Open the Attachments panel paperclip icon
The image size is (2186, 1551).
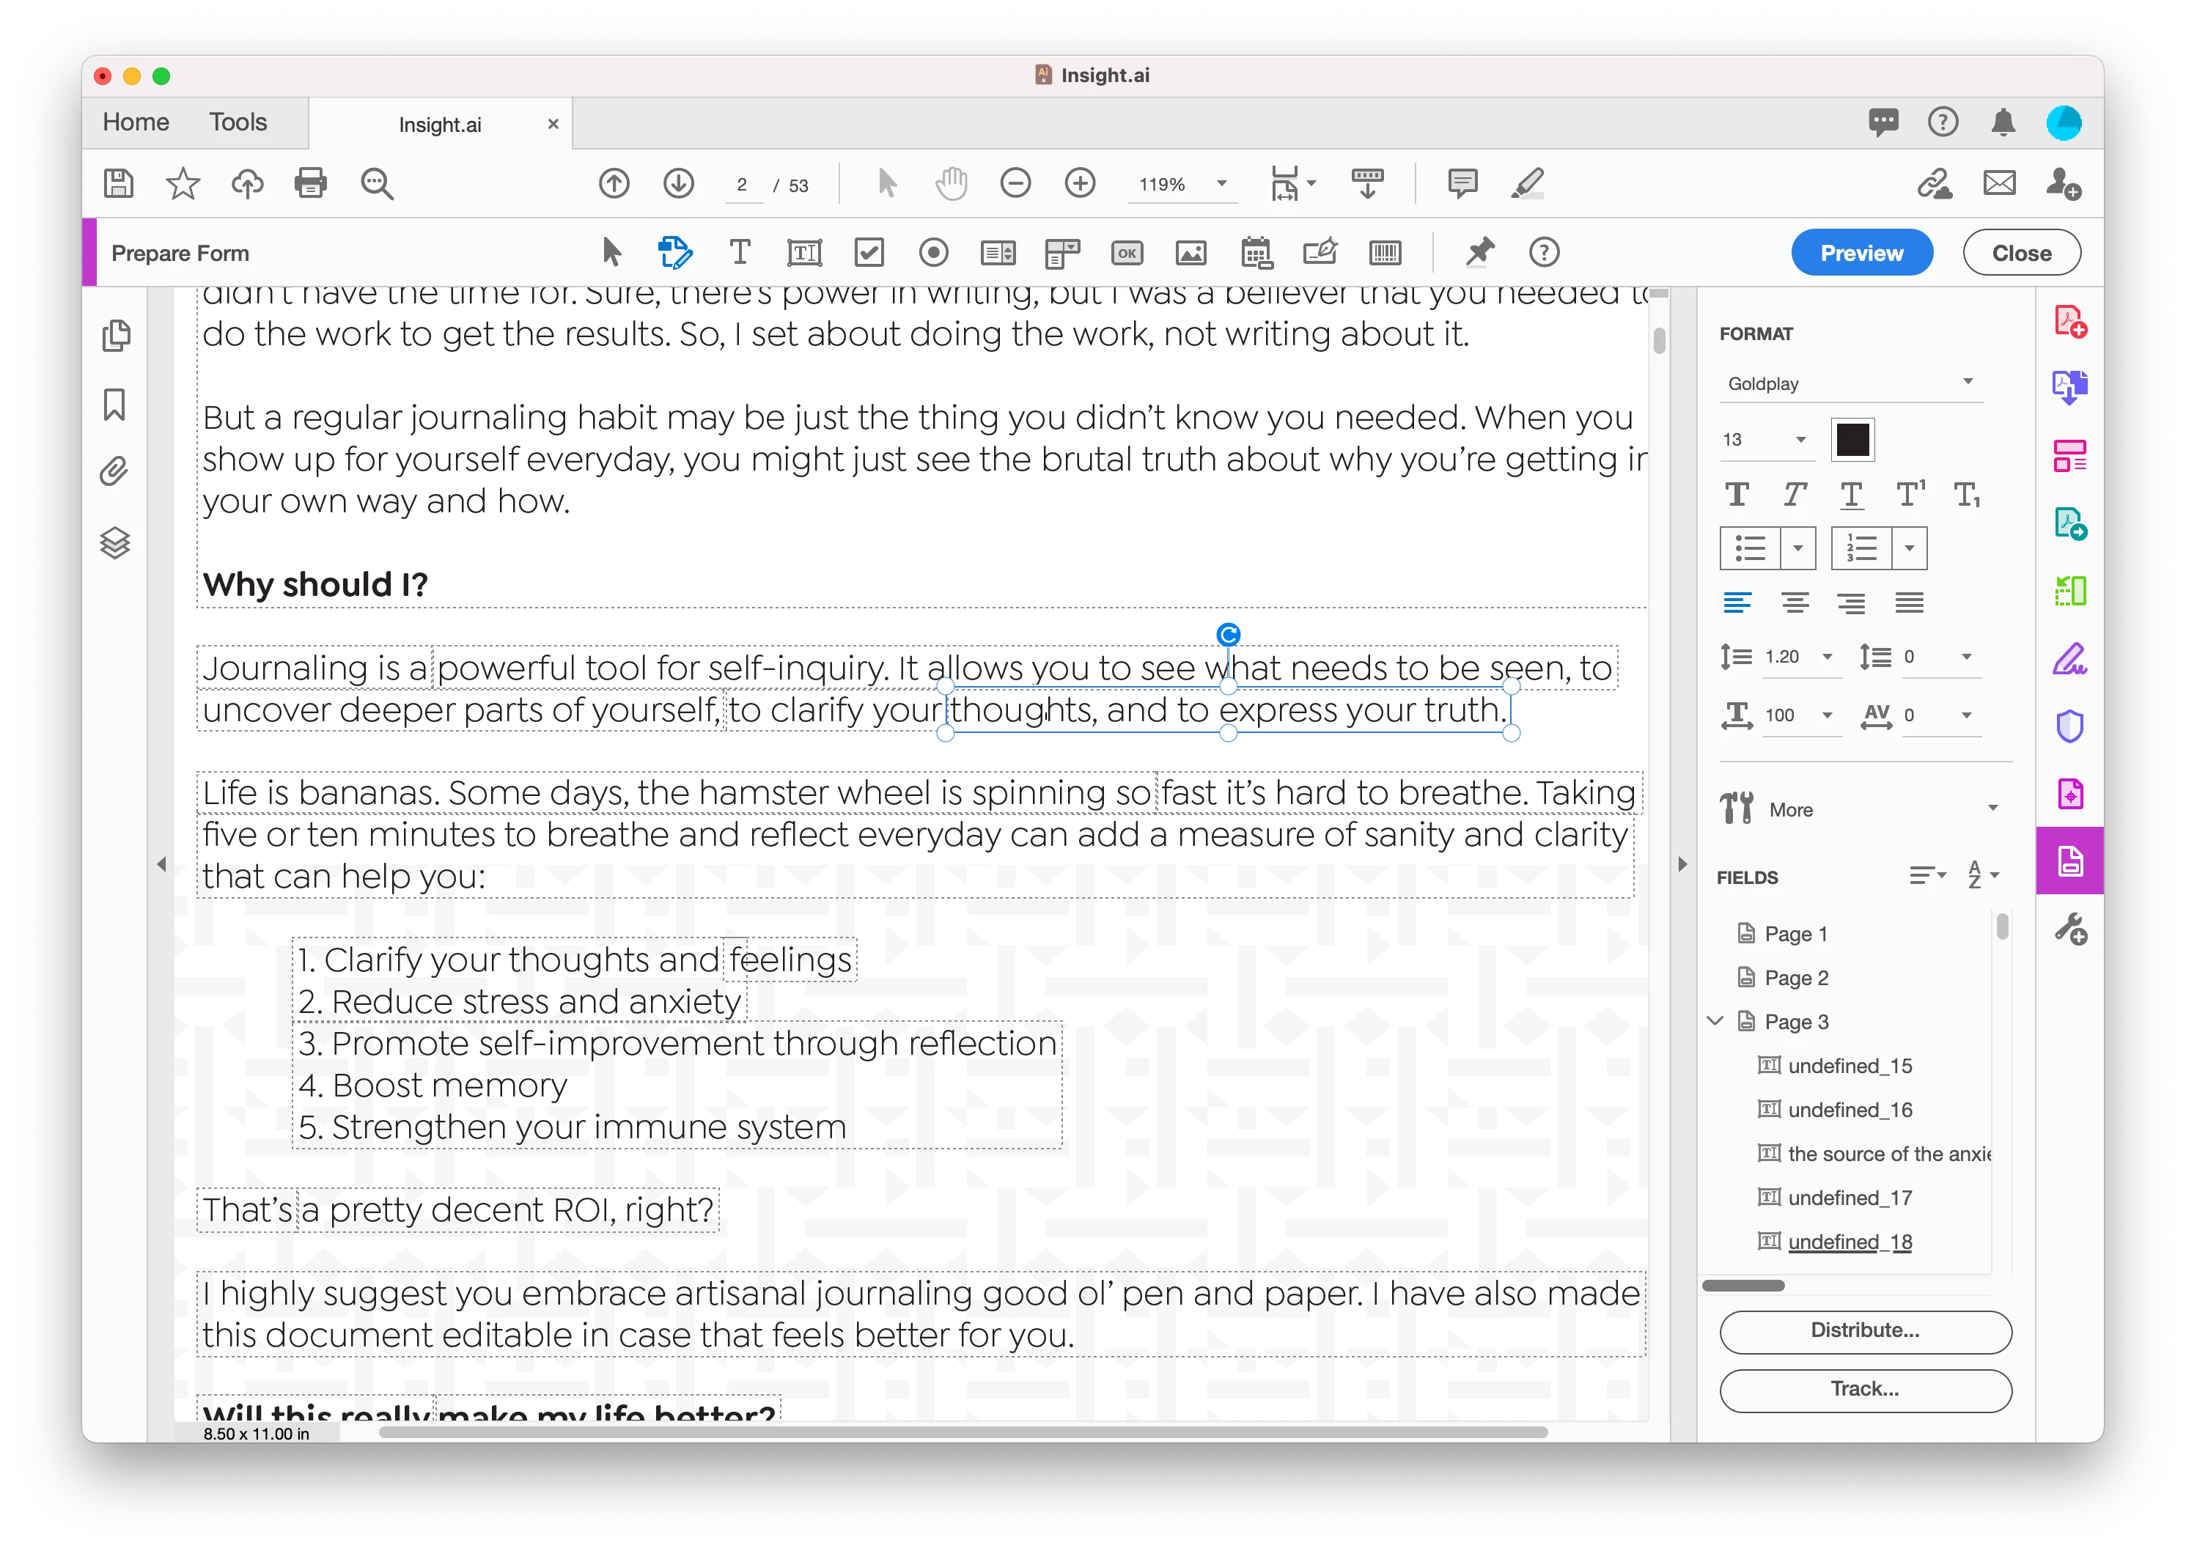click(114, 472)
